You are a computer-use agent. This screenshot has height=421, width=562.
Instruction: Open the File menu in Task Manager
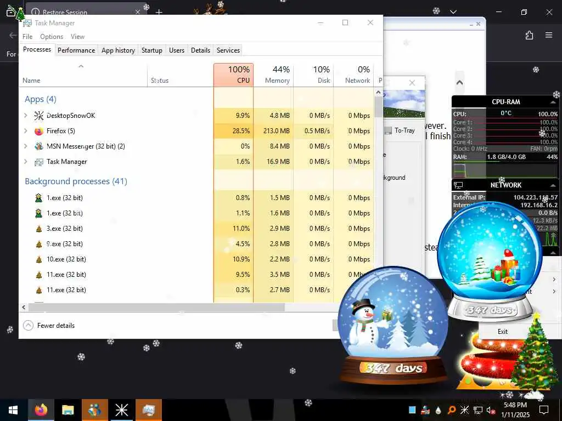(27, 37)
